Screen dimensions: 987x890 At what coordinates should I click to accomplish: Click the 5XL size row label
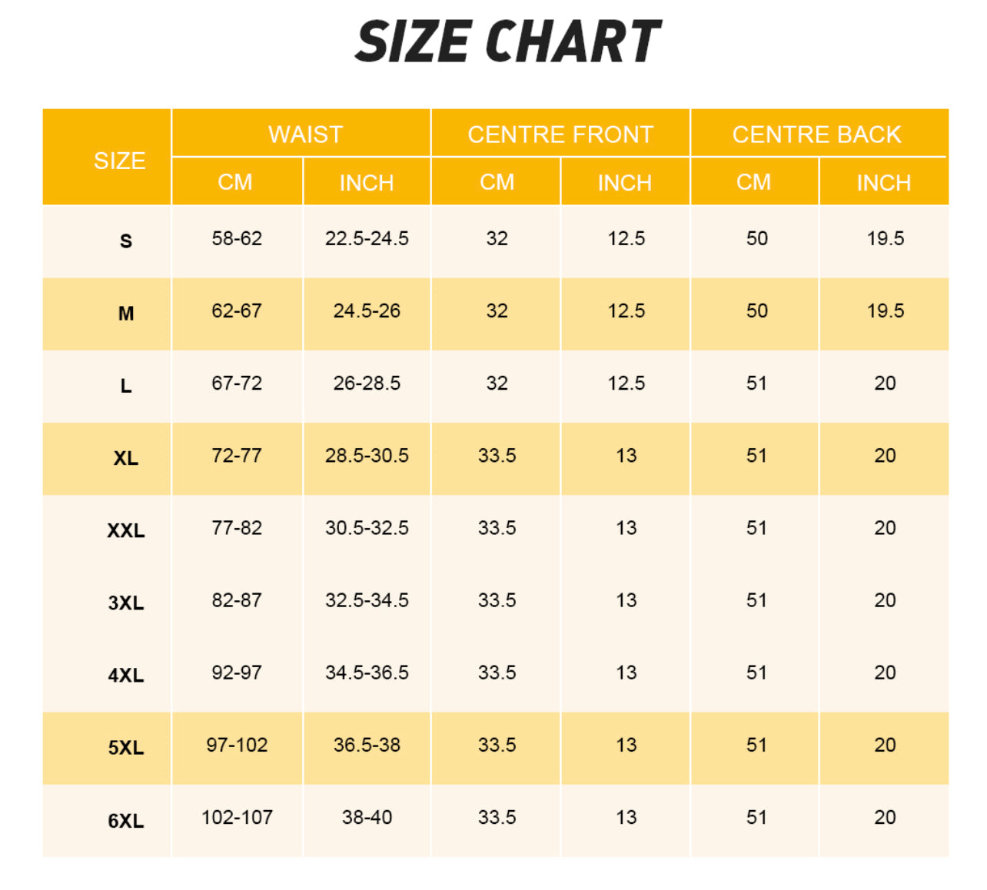coord(126,748)
